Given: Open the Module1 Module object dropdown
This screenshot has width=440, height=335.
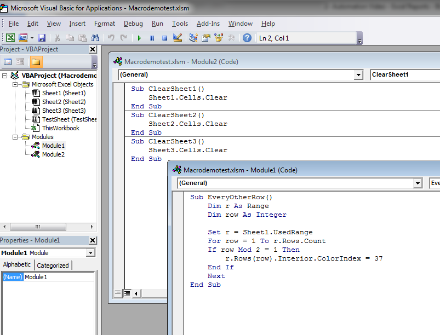Looking at the screenshot, I should [90, 253].
